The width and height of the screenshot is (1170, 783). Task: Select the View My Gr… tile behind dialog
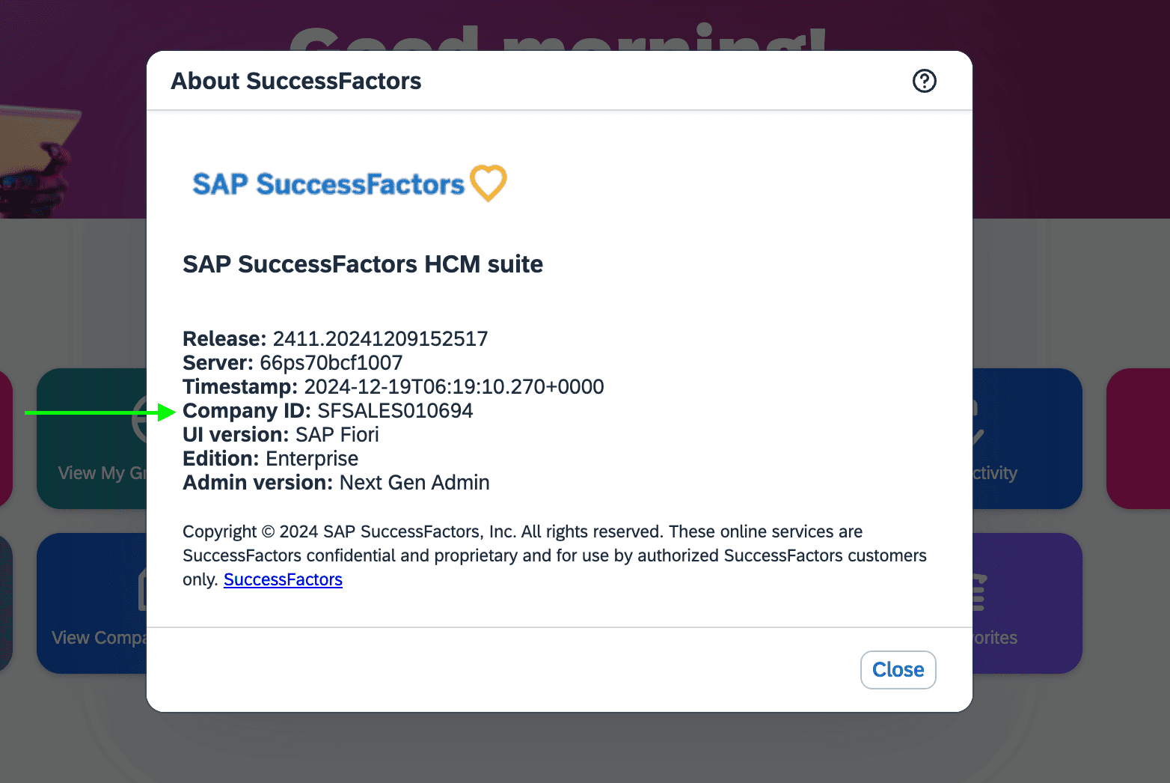tap(91, 439)
